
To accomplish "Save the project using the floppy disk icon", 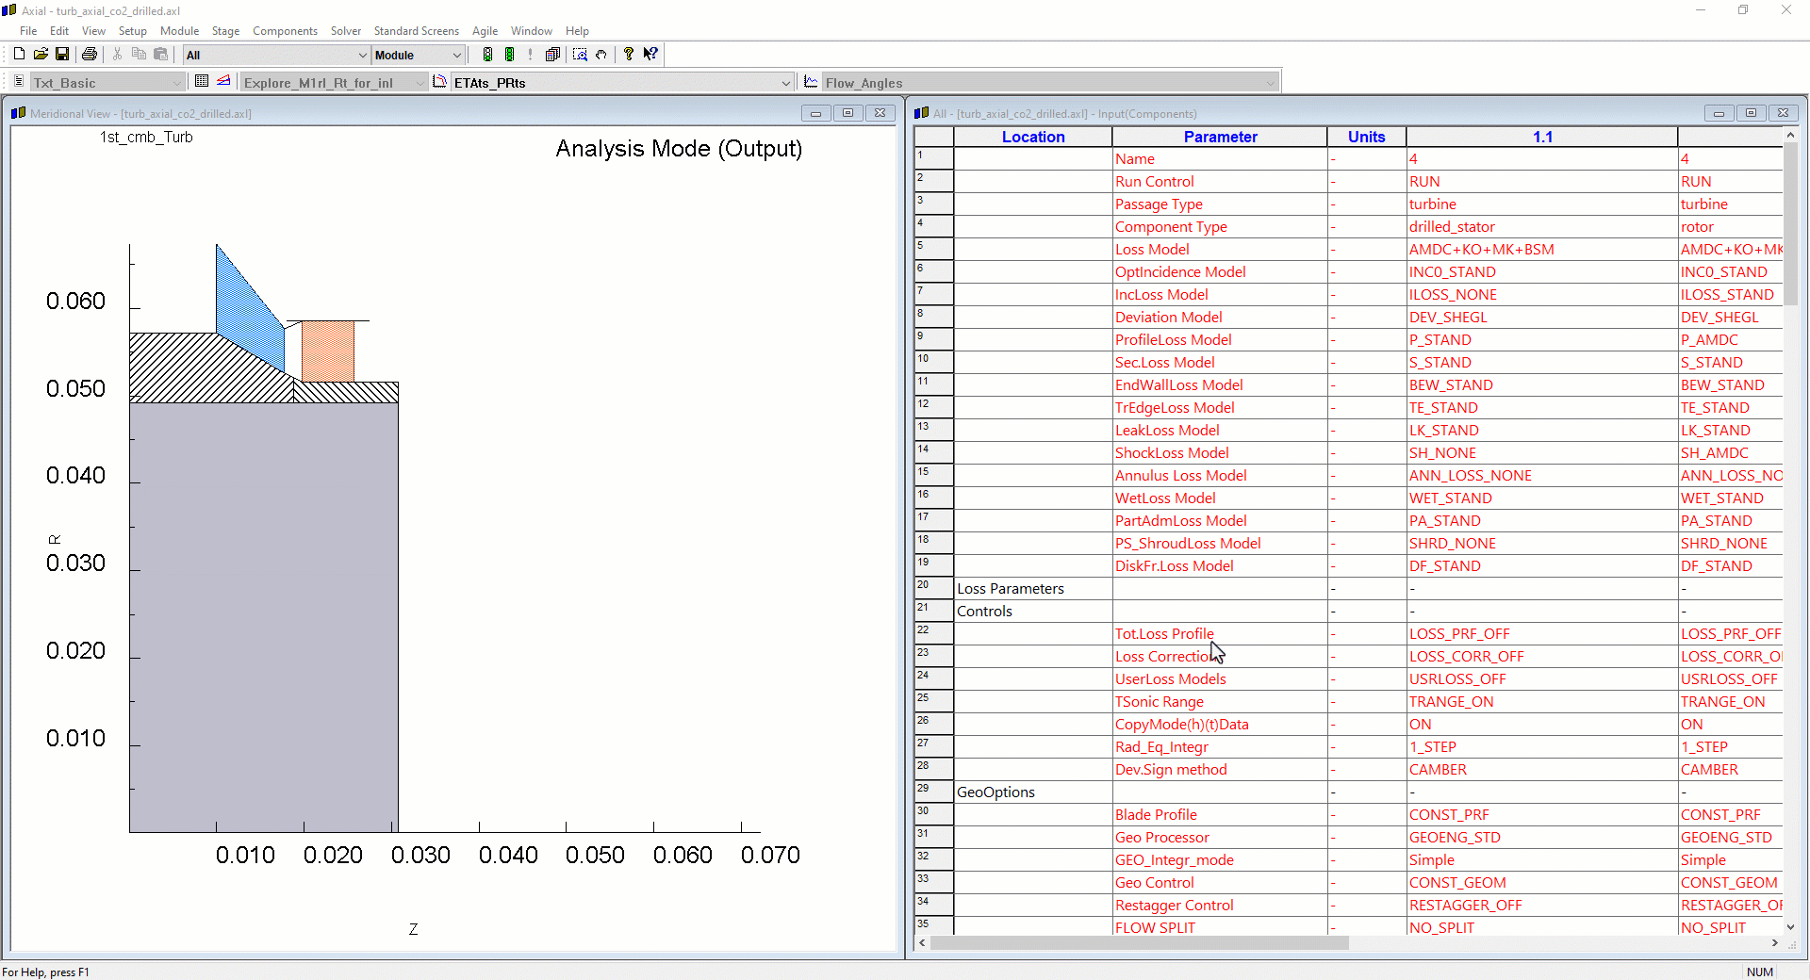I will (x=62, y=55).
